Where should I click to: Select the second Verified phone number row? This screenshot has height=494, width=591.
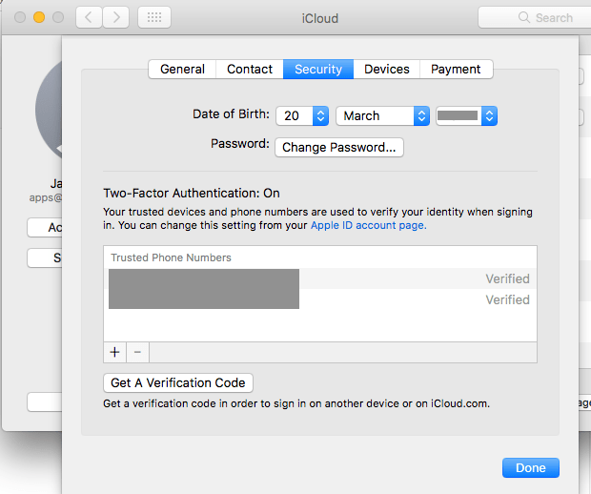pyautogui.click(x=320, y=299)
